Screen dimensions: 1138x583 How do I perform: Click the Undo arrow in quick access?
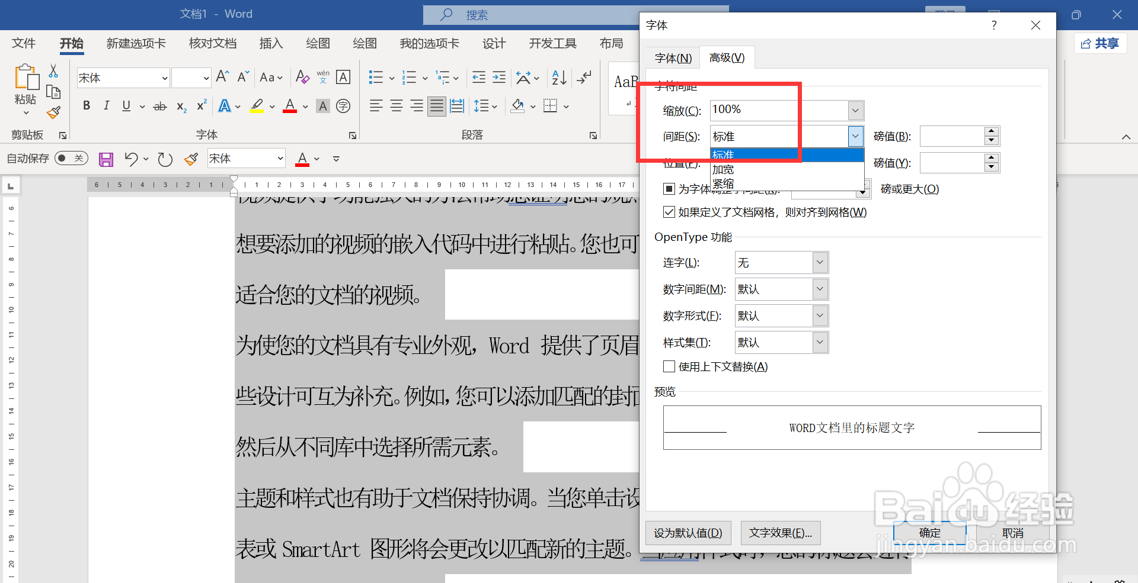pyautogui.click(x=131, y=159)
